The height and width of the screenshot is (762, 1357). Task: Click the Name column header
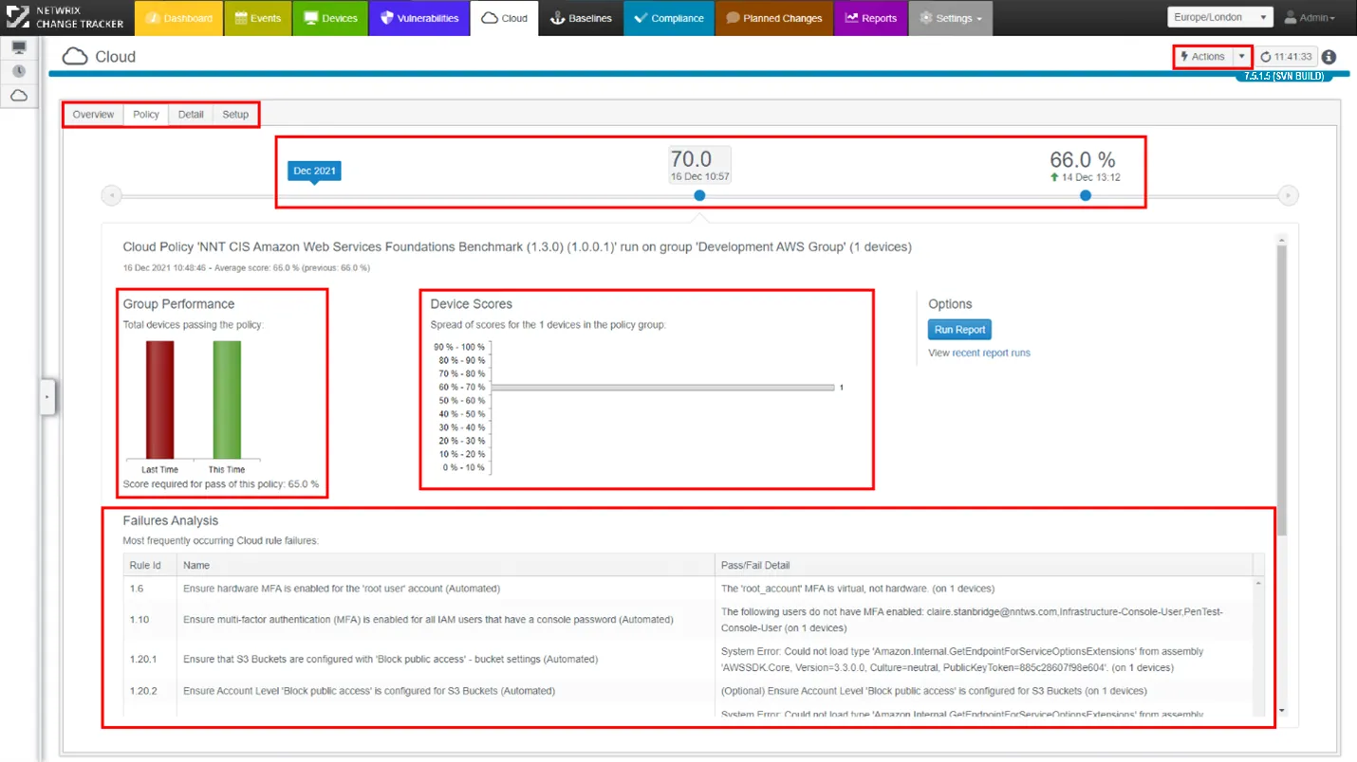pos(445,565)
